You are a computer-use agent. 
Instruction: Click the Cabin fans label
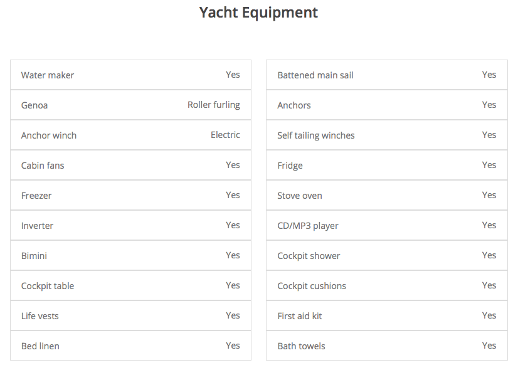pos(43,166)
